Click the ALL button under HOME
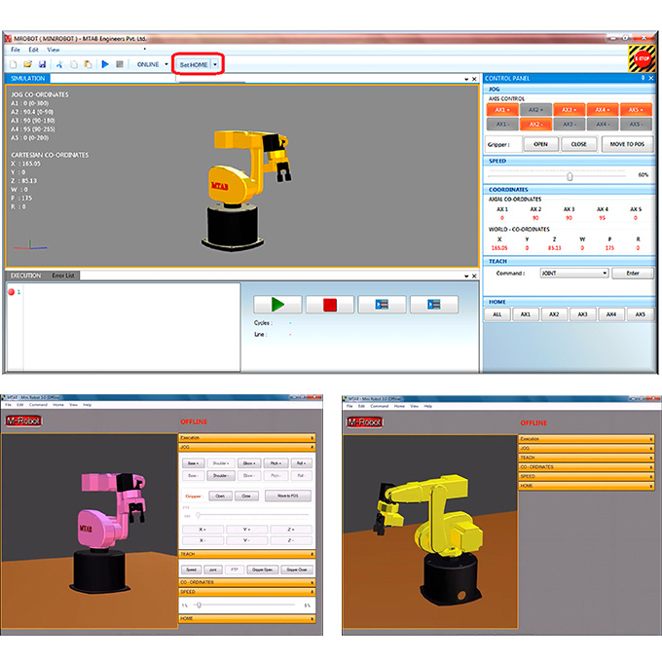This screenshot has height=662, width=662. click(497, 314)
